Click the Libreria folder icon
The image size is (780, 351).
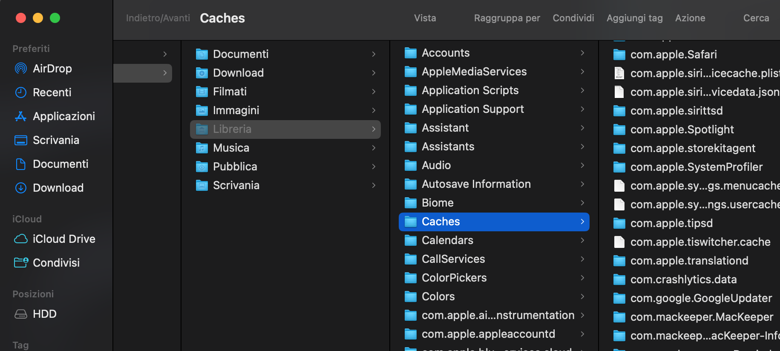point(201,129)
